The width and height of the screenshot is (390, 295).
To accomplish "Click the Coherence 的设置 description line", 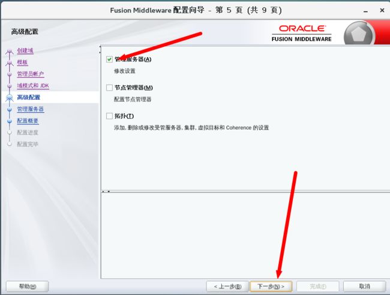I will tap(191, 128).
